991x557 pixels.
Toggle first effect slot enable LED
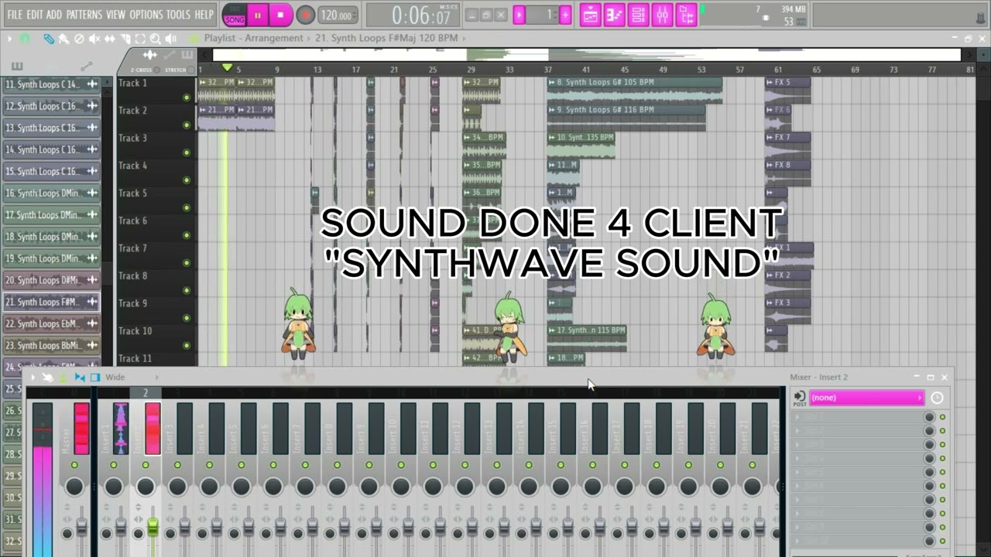[942, 417]
